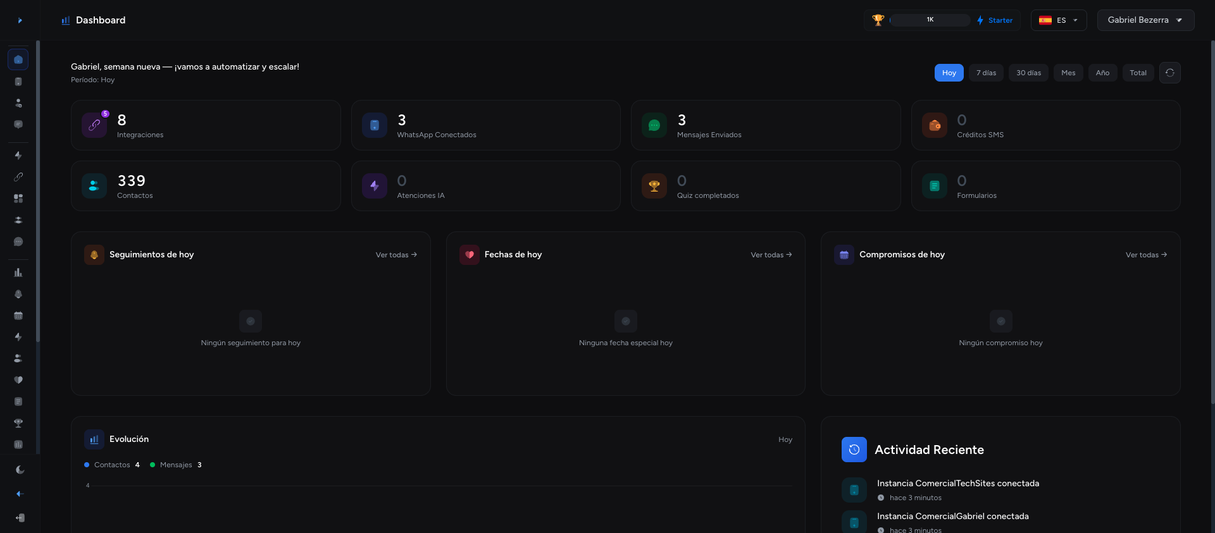Click the Dashboard title in header
Viewport: 1215px width, 533px height.
point(101,20)
